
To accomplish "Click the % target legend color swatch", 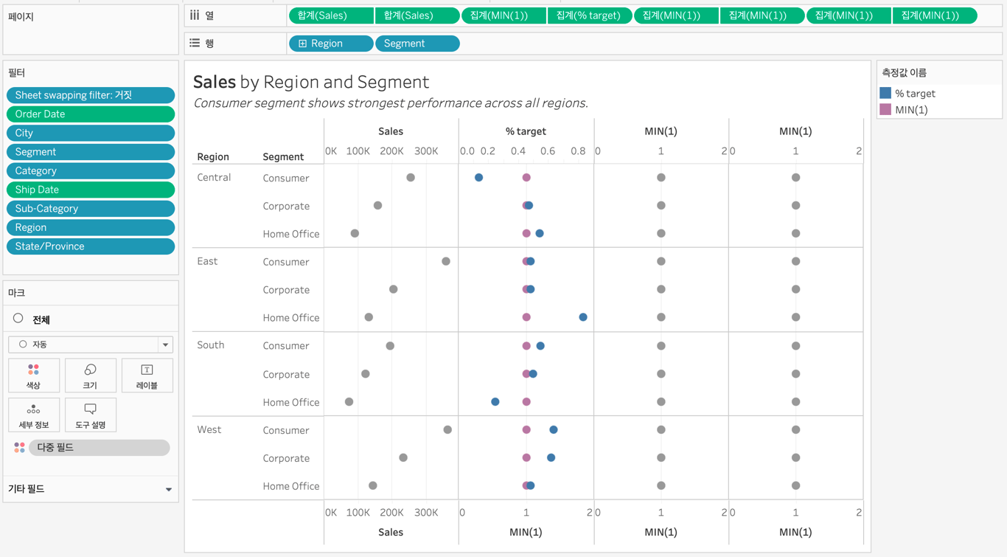I will coord(885,93).
